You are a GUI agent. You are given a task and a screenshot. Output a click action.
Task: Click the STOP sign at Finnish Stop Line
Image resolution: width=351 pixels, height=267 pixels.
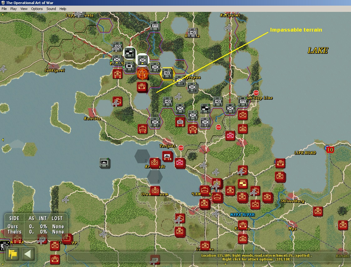coord(256,93)
